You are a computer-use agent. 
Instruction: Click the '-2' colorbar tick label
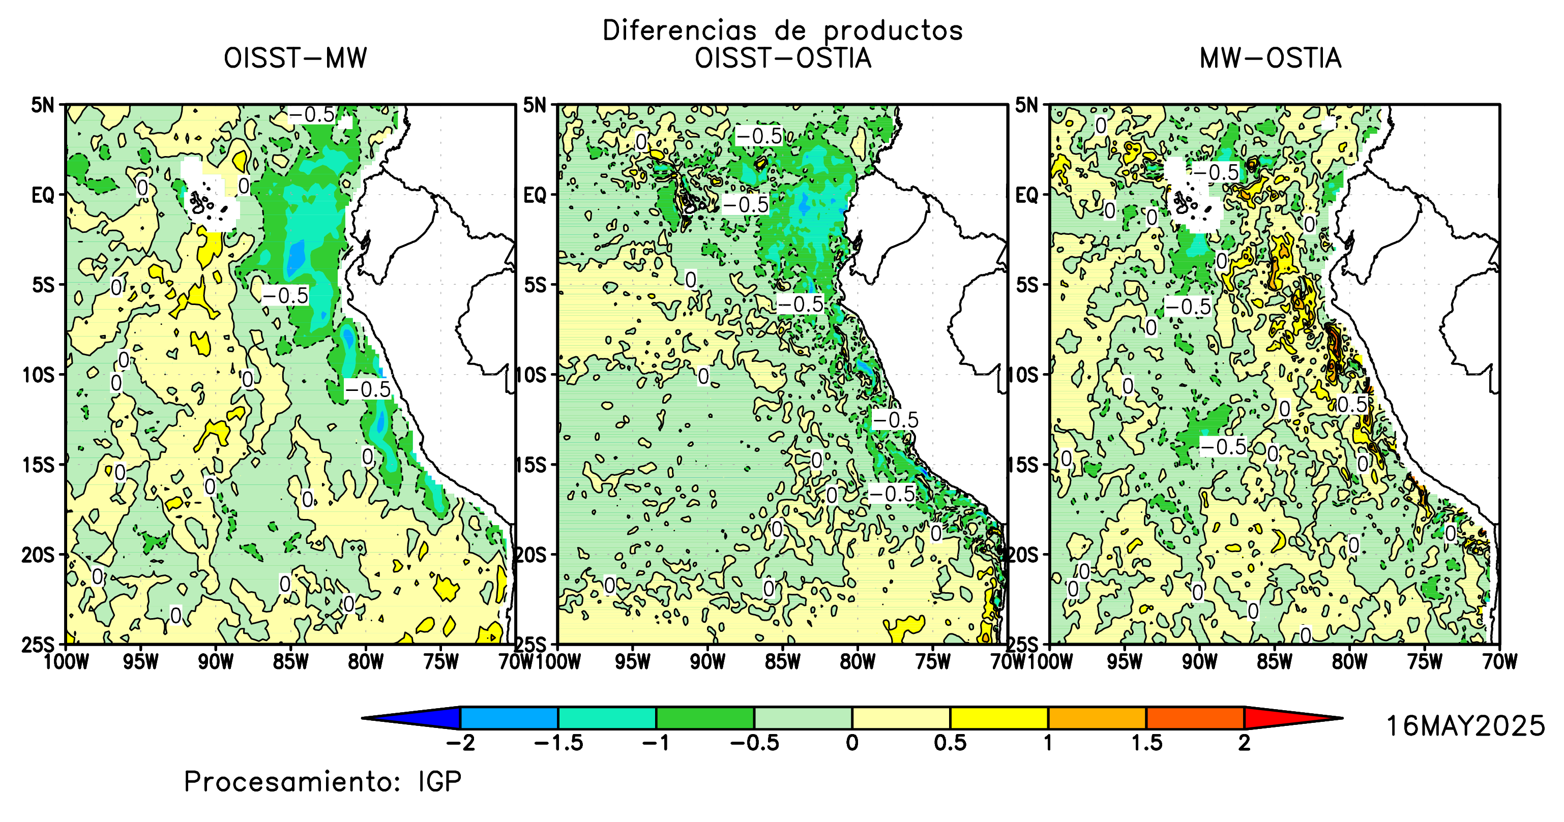tap(461, 743)
